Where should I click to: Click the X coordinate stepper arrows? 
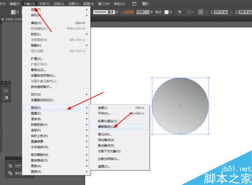point(212,12)
